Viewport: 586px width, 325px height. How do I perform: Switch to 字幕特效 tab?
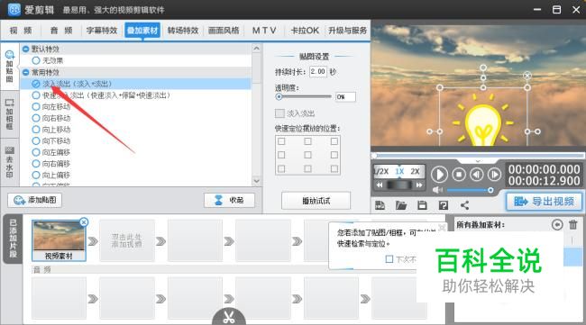tap(102, 31)
